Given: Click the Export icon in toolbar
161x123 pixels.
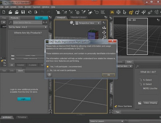Looking at the screenshot, I should (x=36, y=12).
